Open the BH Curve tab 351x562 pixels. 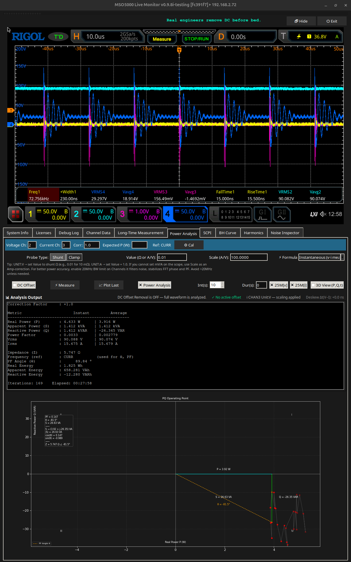pyautogui.click(x=228, y=233)
